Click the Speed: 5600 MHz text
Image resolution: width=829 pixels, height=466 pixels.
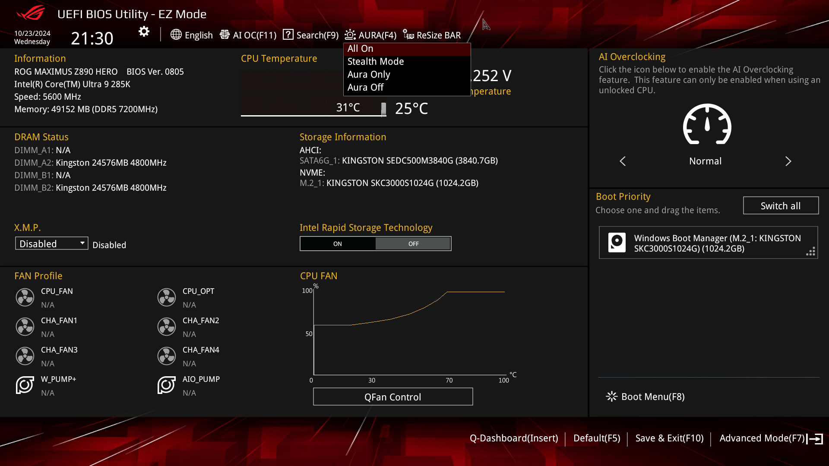47,97
